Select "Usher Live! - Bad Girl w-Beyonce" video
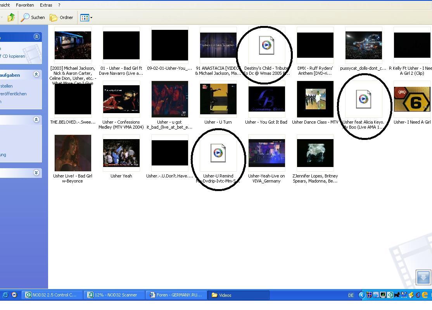Image resolution: width=432 pixels, height=310 pixels. click(x=73, y=153)
